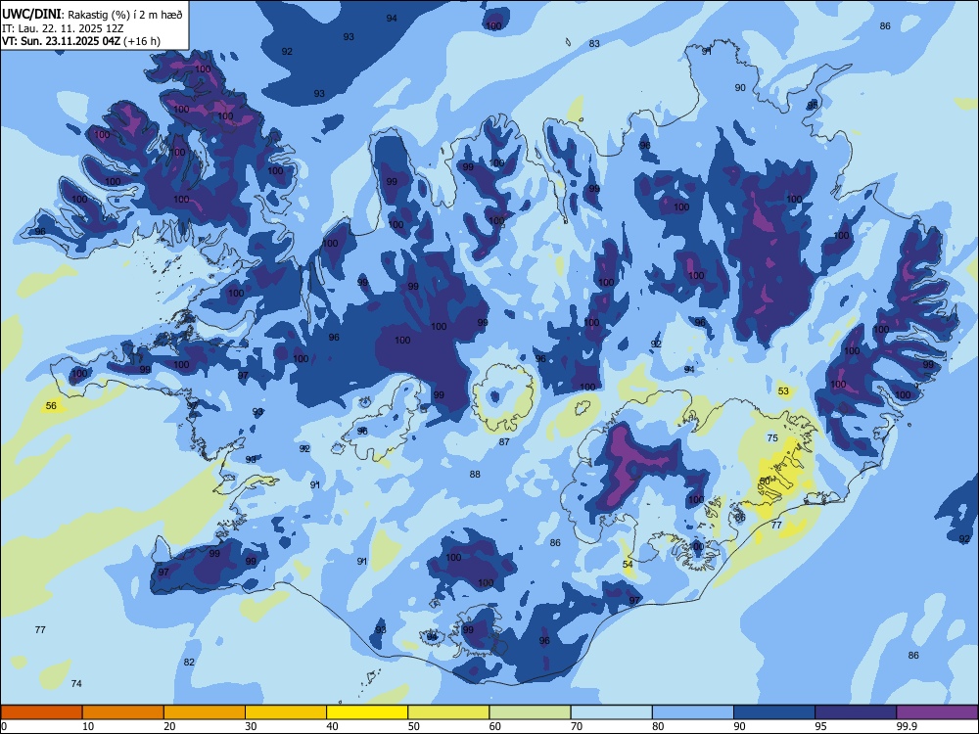The image size is (979, 734).
Task: Click the light blue 80–90 legend swatch
Action: (x=693, y=712)
